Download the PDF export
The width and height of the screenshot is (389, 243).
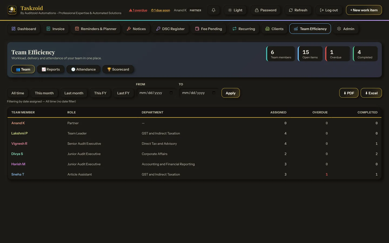349,93
